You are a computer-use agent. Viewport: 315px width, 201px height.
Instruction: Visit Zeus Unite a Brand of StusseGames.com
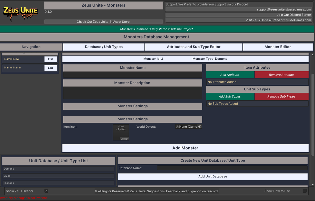click(238, 20)
